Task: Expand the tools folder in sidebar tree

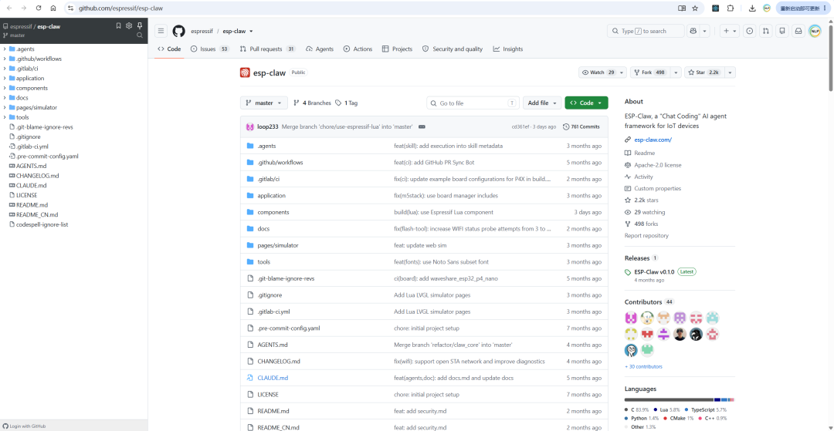Action: tap(5, 117)
